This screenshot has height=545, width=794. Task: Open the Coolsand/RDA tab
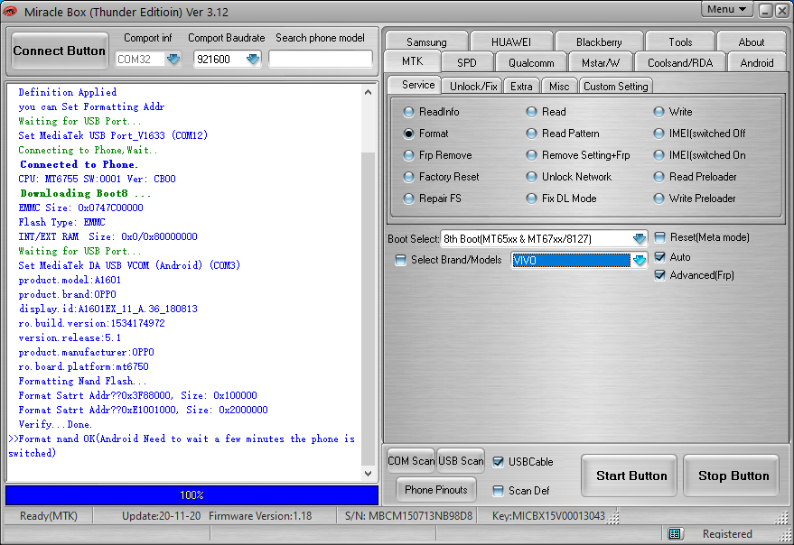[x=680, y=62]
